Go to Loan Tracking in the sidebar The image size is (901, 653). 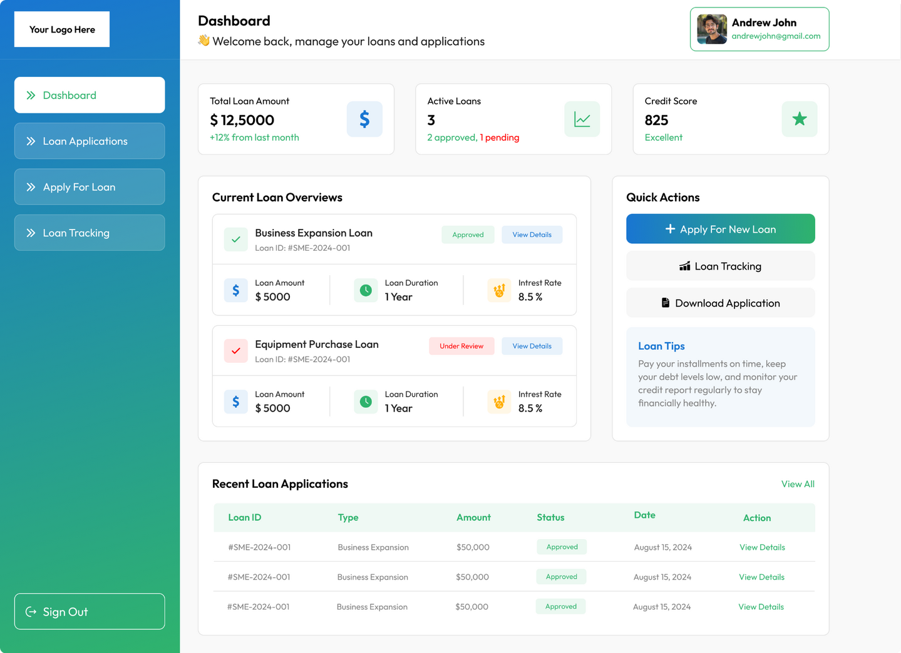click(90, 233)
